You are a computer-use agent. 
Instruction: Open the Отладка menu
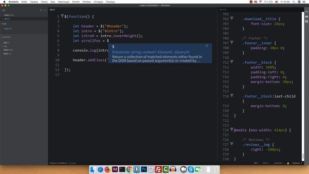98,2
